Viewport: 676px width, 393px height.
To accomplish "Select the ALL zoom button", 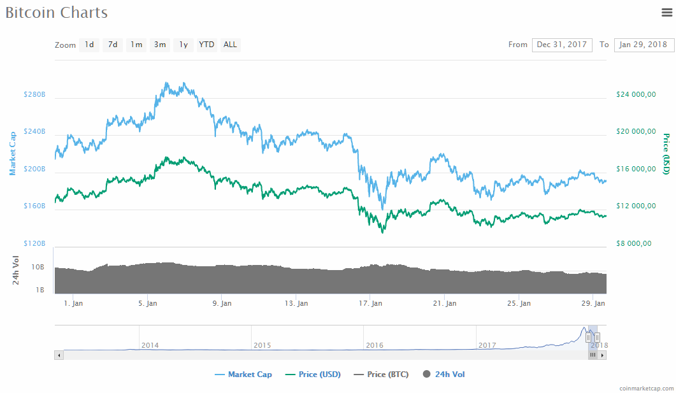I will [x=230, y=45].
